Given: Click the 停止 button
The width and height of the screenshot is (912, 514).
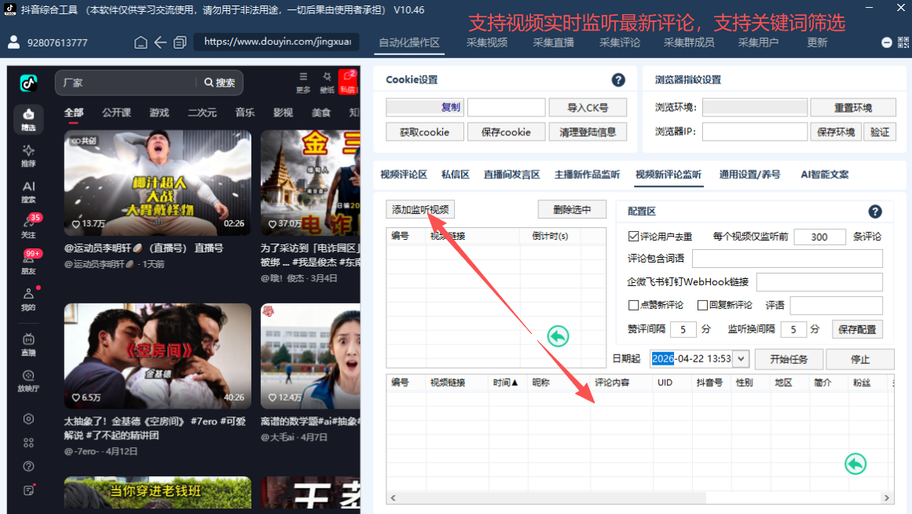Looking at the screenshot, I should point(859,359).
